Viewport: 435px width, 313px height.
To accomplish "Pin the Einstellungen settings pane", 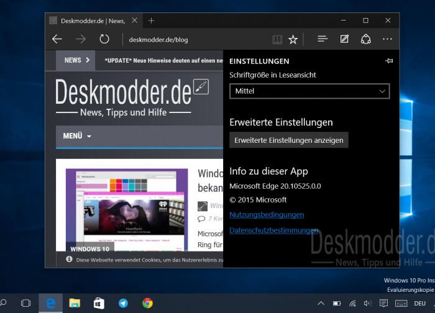I will point(389,61).
